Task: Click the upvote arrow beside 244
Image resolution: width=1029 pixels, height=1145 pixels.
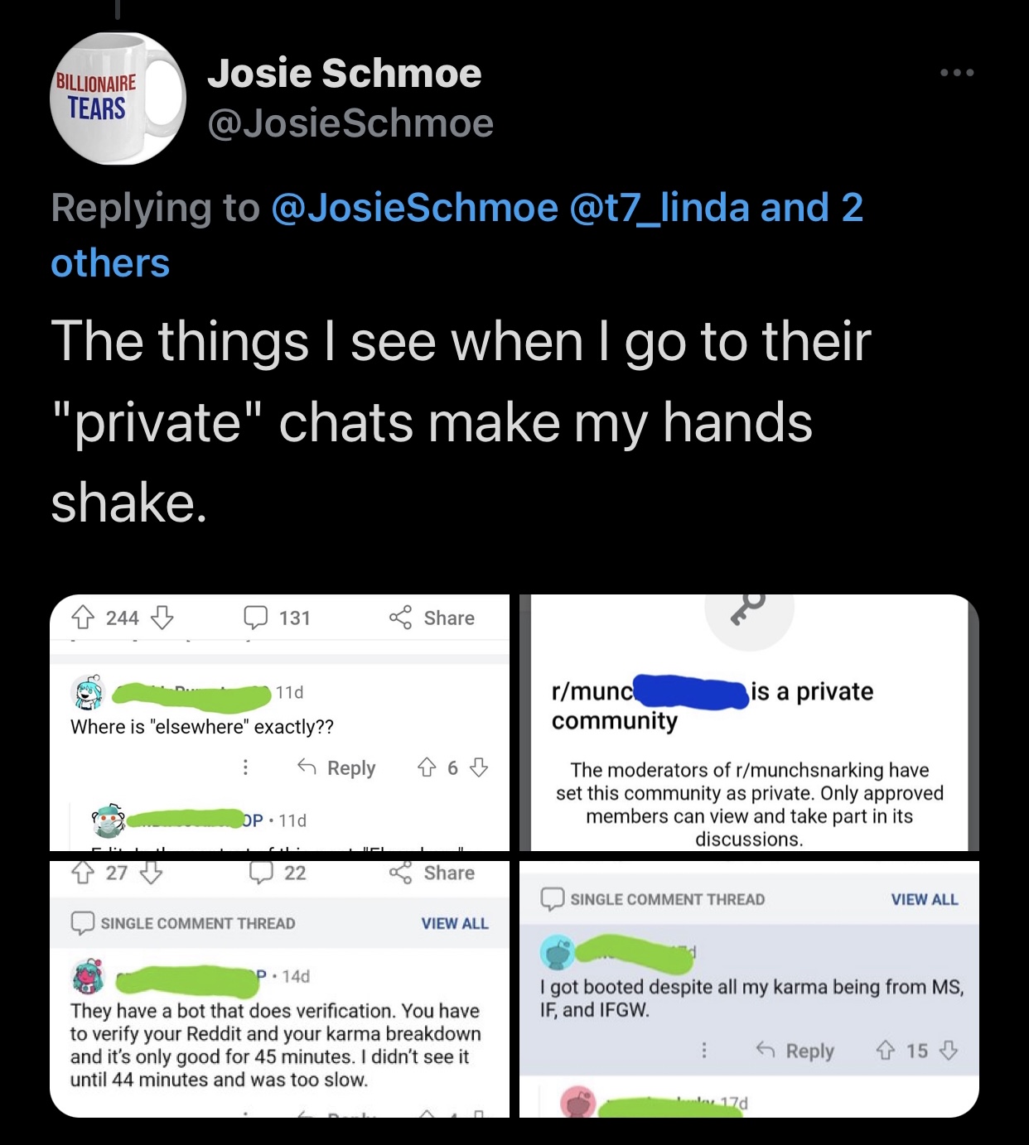Action: pyautogui.click(x=83, y=618)
